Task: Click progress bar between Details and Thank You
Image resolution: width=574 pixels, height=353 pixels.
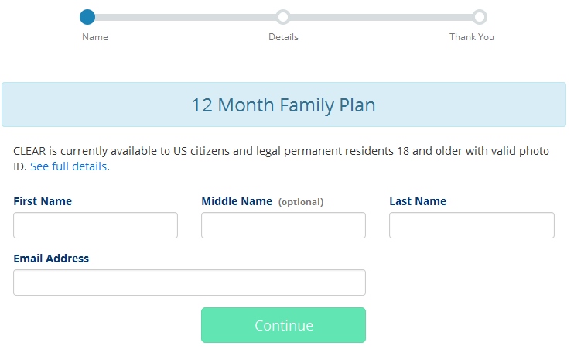Action: click(381, 17)
